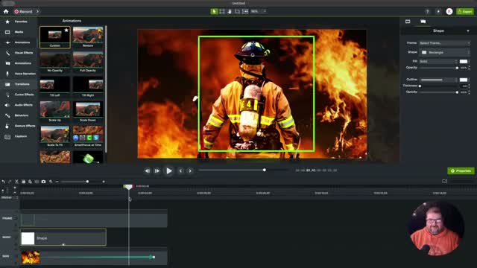
Task: Click the green Export button
Action: (465, 12)
